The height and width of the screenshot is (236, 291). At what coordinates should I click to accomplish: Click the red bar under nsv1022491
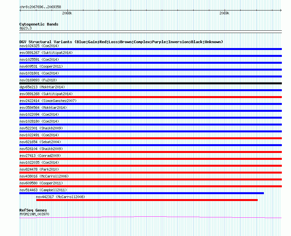click(x=150, y=138)
